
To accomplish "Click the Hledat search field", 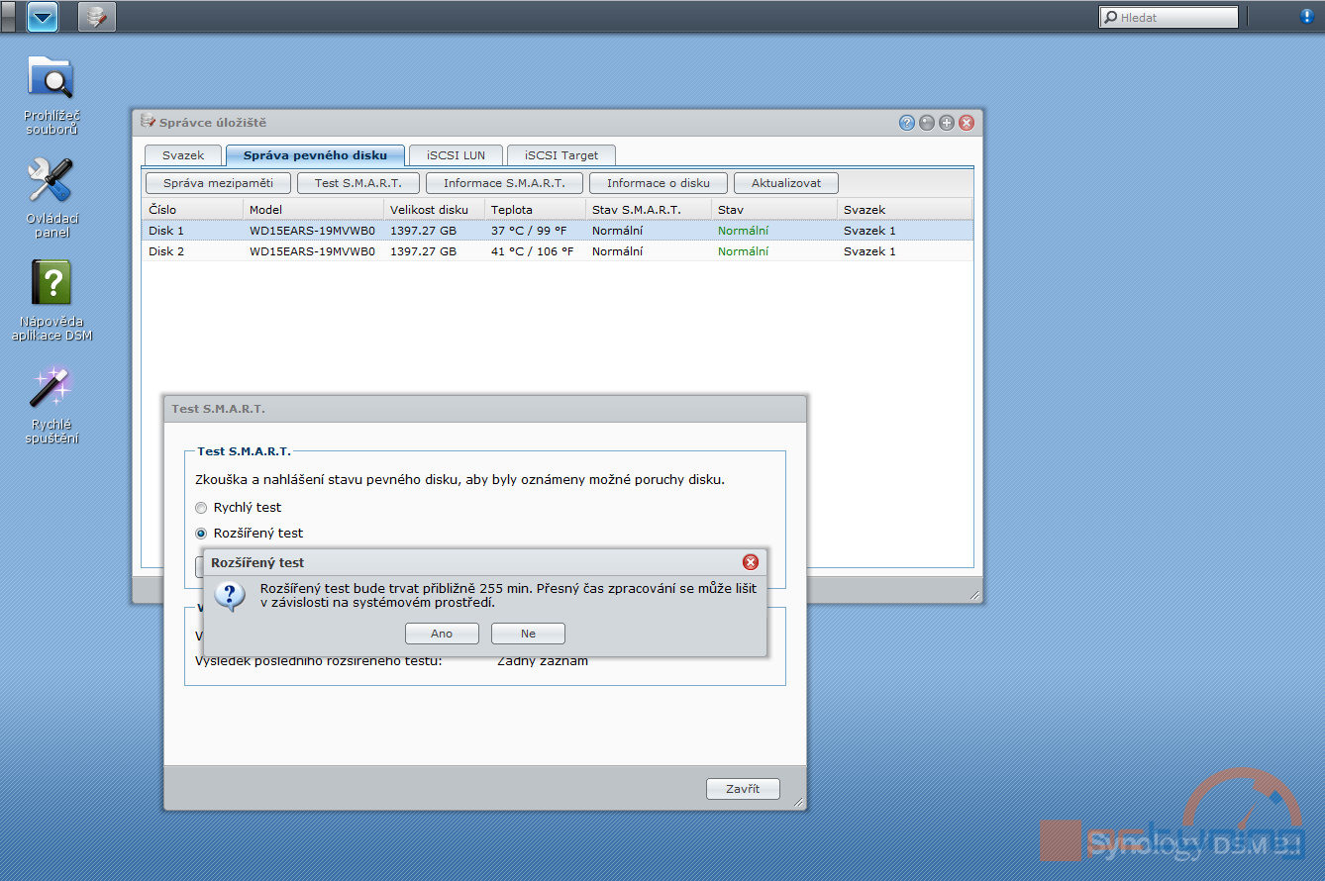I will click(1169, 17).
